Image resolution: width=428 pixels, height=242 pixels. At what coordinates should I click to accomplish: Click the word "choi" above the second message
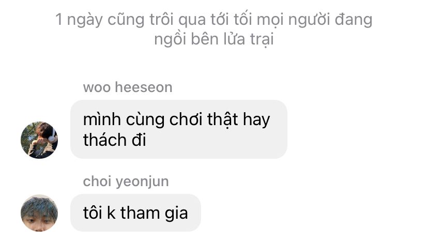tap(97, 182)
